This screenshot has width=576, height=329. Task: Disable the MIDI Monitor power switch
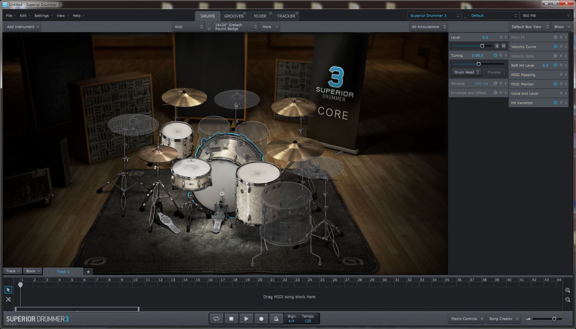click(x=555, y=84)
